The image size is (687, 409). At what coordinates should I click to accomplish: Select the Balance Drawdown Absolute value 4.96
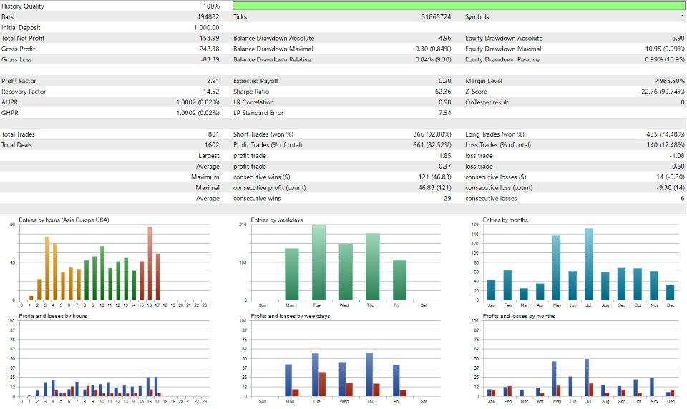pyautogui.click(x=444, y=39)
